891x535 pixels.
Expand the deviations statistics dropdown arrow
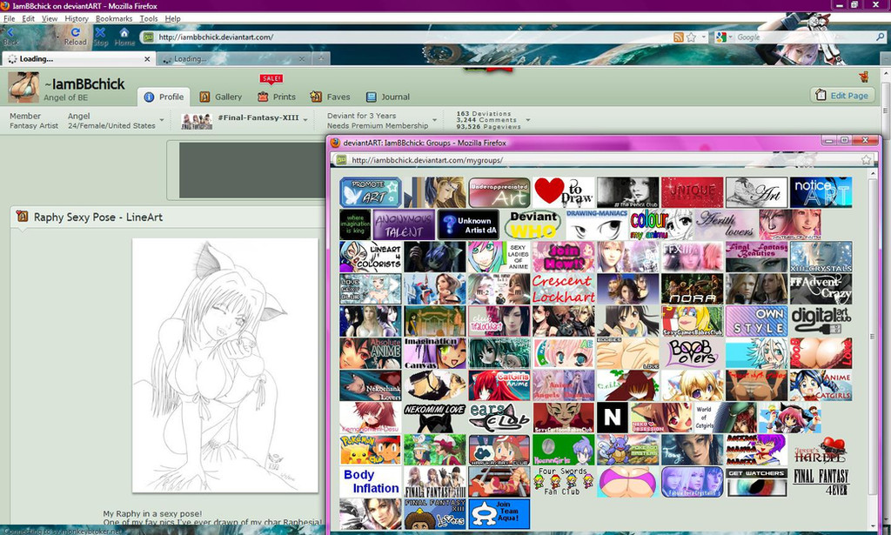coord(528,120)
